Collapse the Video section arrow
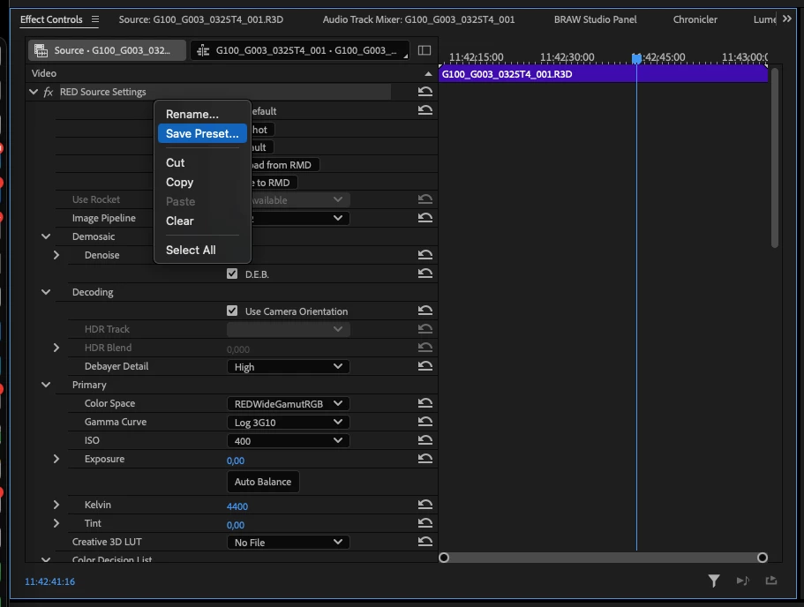The width and height of the screenshot is (804, 607). point(428,74)
